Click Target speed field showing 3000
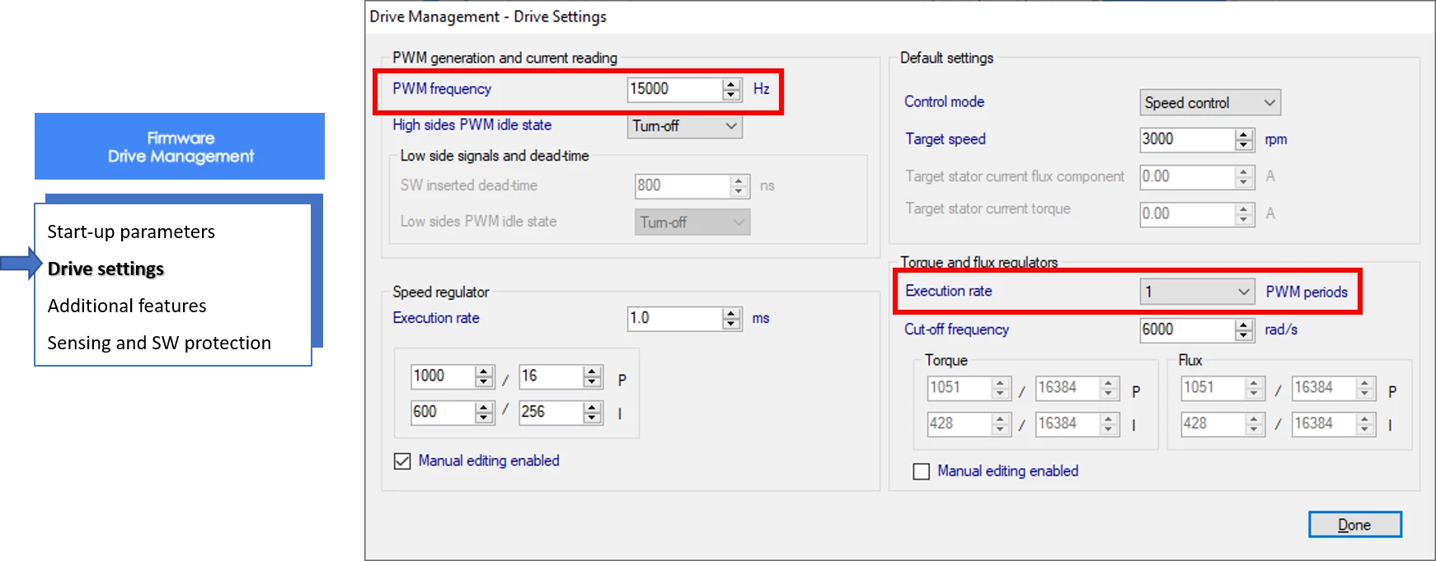The image size is (1436, 561). tap(1187, 140)
